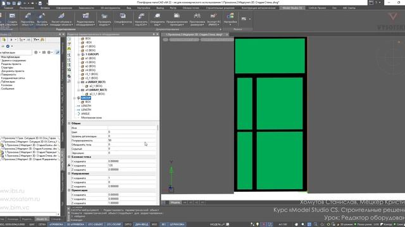Viewport: 405px width, 227px height.
Task: Close the Стадия.Стены.dwg document tab
Action: tap(227, 35)
